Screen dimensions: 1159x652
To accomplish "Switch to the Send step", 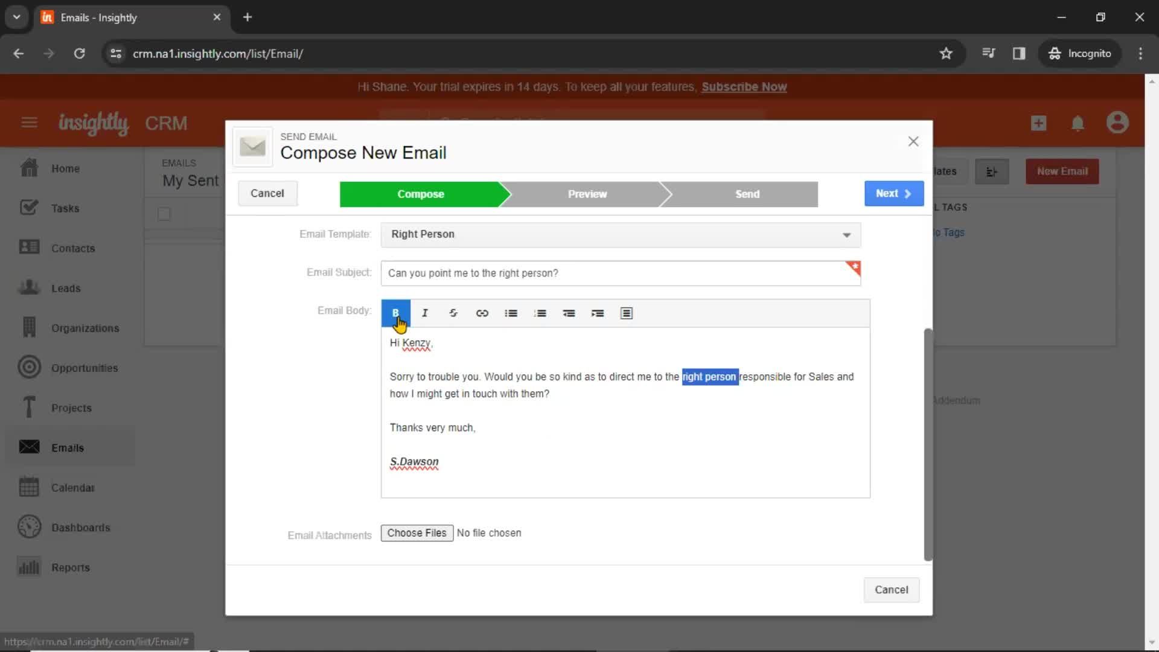I will (746, 193).
